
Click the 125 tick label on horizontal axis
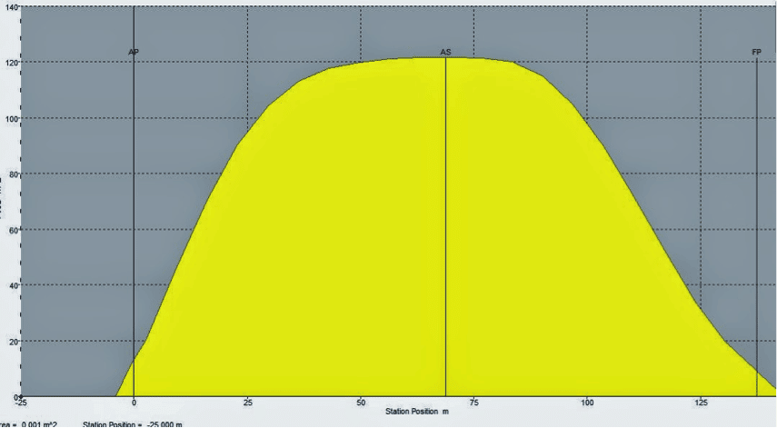(701, 403)
